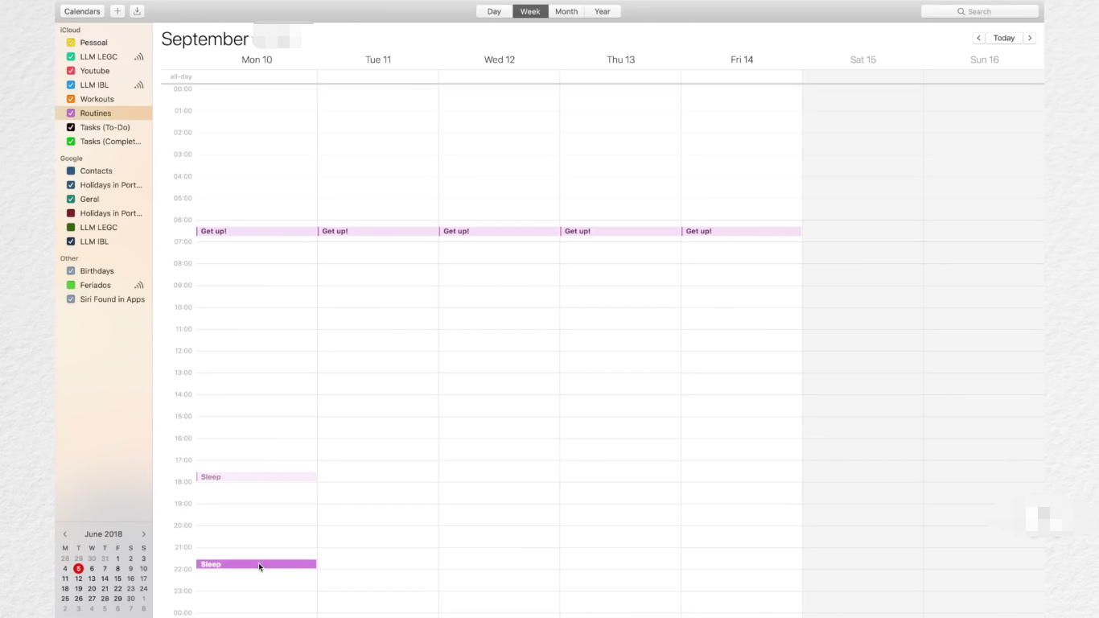Collapse the Other section header
Viewport: 1099px width, 618px height.
point(69,258)
